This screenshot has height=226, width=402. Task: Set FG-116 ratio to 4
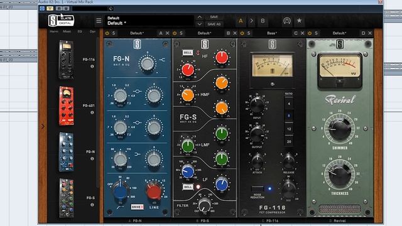click(x=289, y=104)
